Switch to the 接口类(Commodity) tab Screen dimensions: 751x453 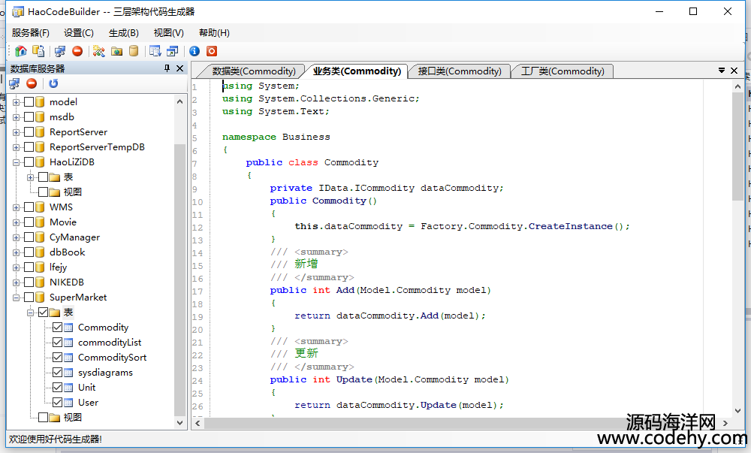(x=459, y=71)
